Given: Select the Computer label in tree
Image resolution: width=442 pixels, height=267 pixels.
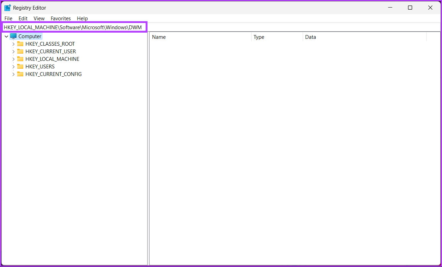Looking at the screenshot, I should click(30, 36).
